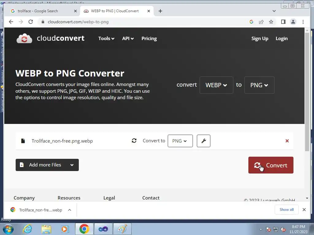
Task: View site info via the lock icon
Action: [x=43, y=22]
